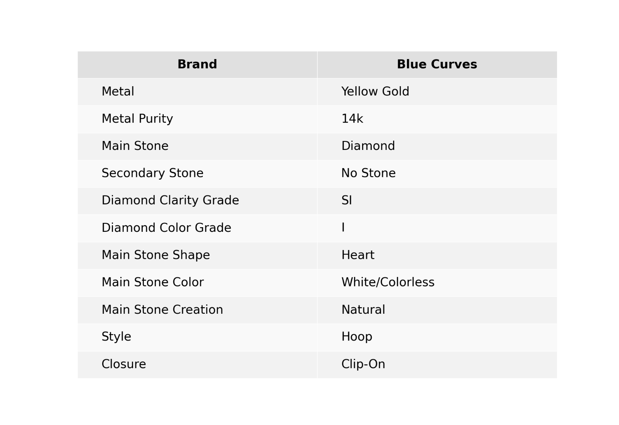Click the SI clarity value
The height and width of the screenshot is (425, 619).
click(x=347, y=201)
